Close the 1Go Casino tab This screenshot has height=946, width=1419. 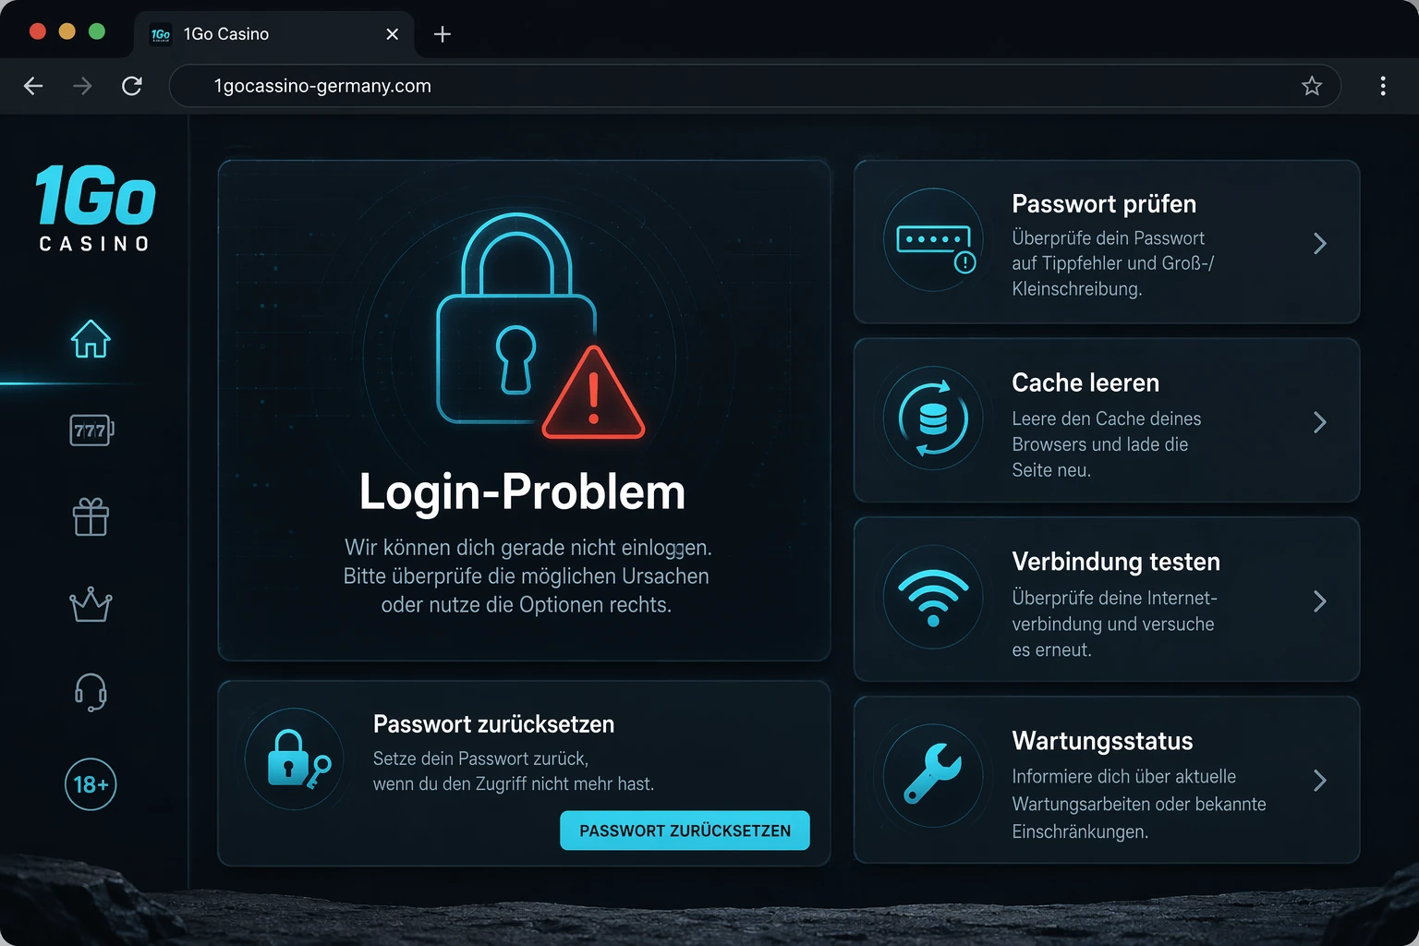click(393, 34)
